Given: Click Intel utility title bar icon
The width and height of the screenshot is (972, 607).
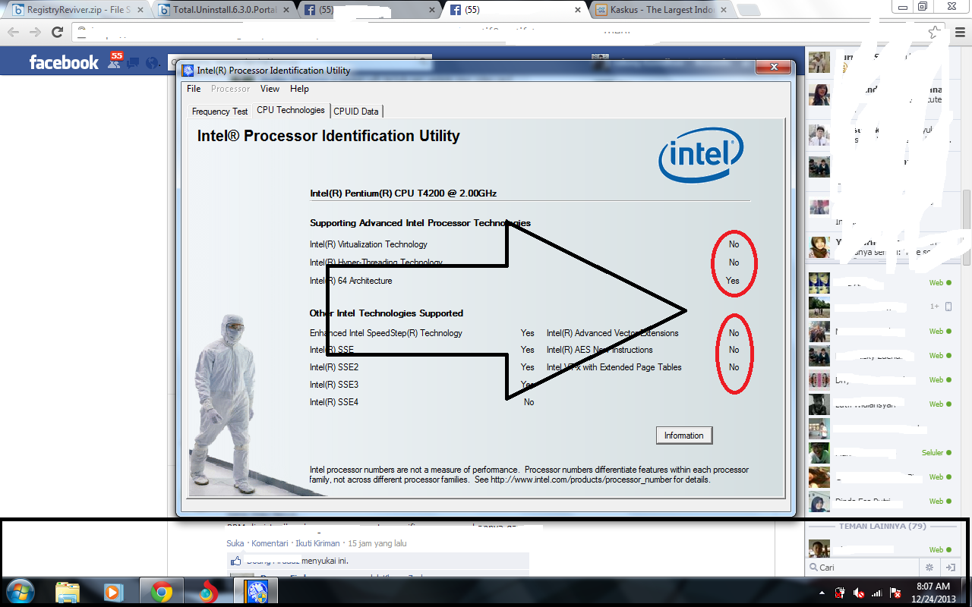Looking at the screenshot, I should (188, 71).
